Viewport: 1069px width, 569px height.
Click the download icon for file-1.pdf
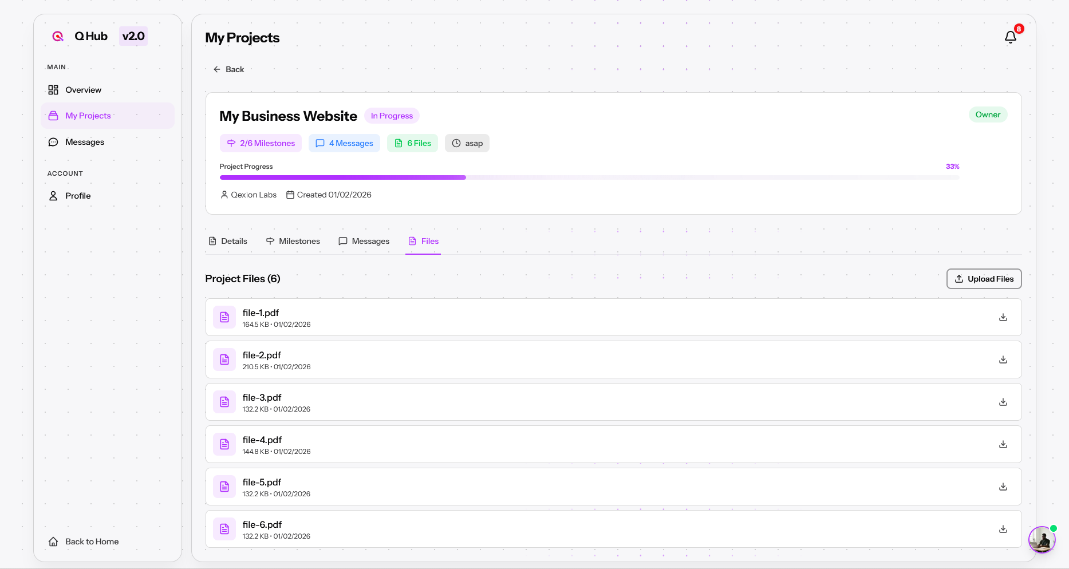(x=1003, y=317)
